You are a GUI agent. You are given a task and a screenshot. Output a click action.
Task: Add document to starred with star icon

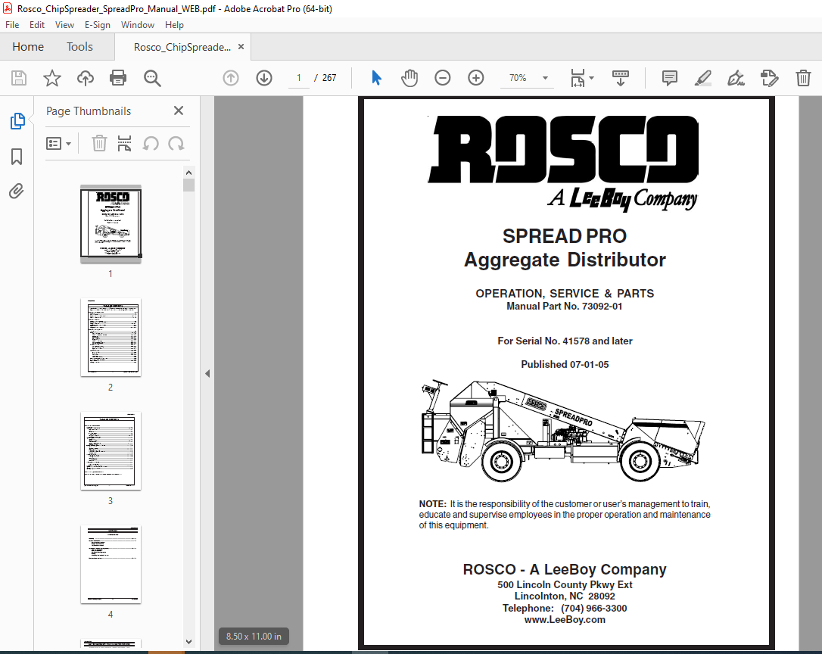52,78
